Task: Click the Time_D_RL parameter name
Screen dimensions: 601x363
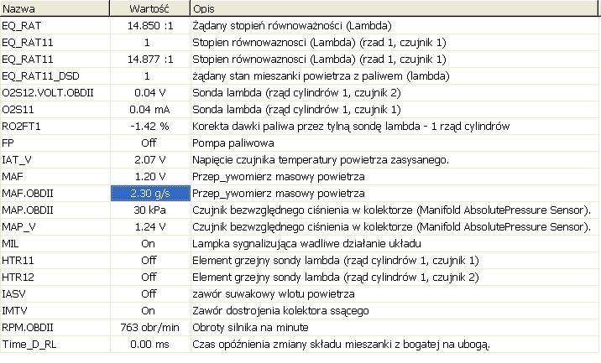Action: [x=27, y=344]
